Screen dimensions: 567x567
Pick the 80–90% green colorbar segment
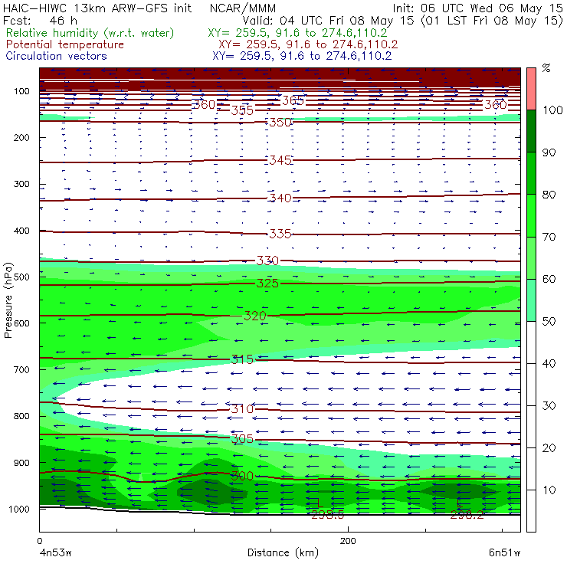(531, 173)
